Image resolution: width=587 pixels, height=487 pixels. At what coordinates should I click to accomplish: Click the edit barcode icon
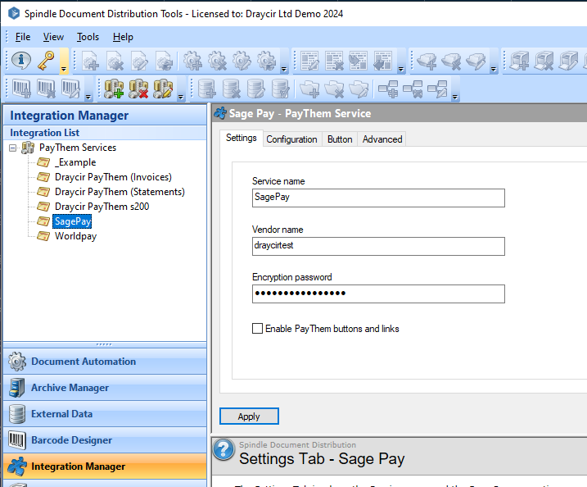[x=70, y=89]
